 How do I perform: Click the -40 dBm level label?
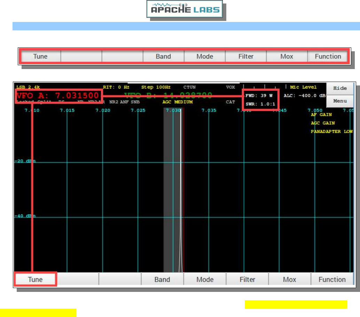[25, 216]
